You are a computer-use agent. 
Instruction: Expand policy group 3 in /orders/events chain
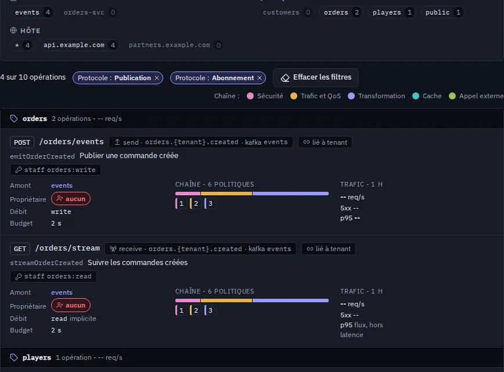pos(210,203)
